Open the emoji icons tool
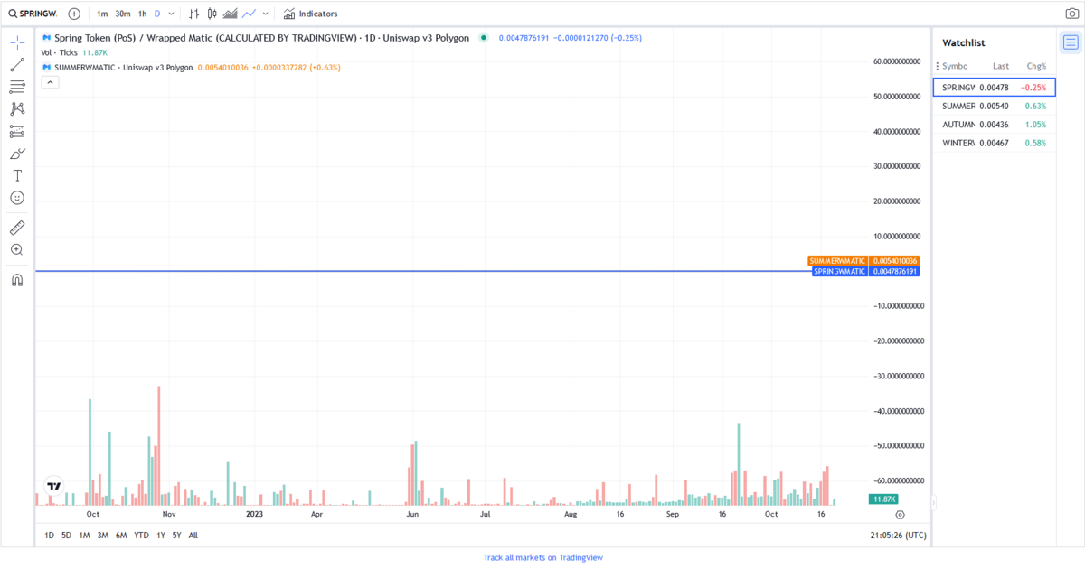Image resolution: width=1085 pixels, height=569 pixels. click(17, 198)
